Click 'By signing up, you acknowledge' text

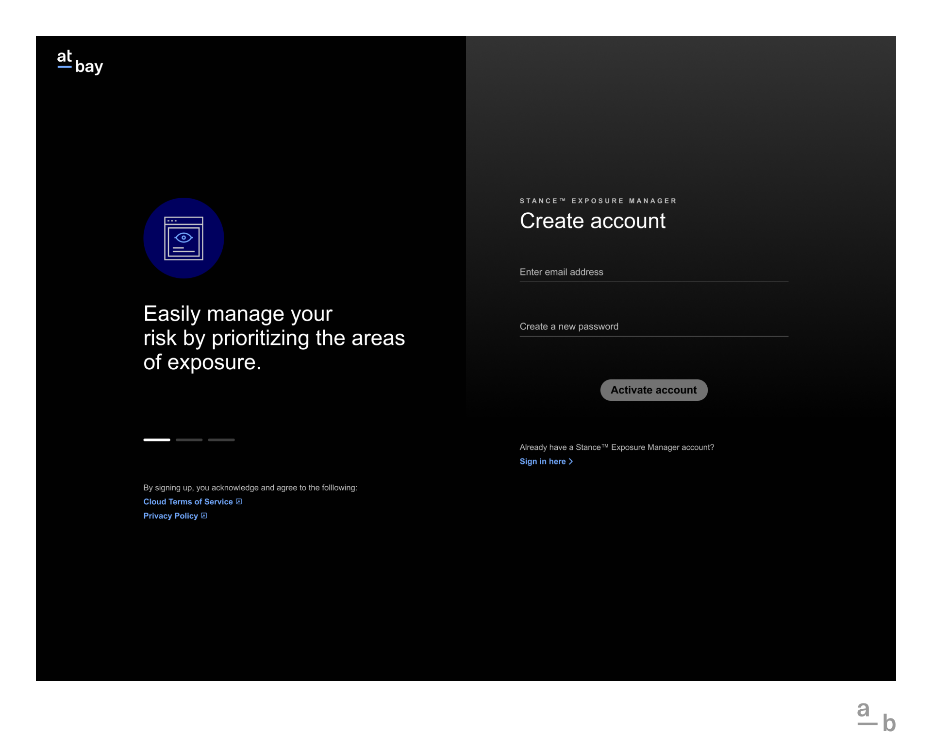click(x=250, y=488)
